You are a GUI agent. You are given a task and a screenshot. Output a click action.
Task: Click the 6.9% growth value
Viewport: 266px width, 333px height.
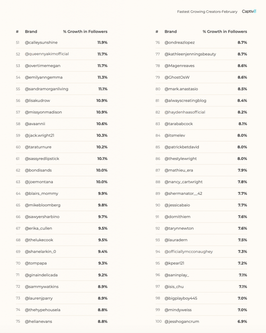coord(242,322)
